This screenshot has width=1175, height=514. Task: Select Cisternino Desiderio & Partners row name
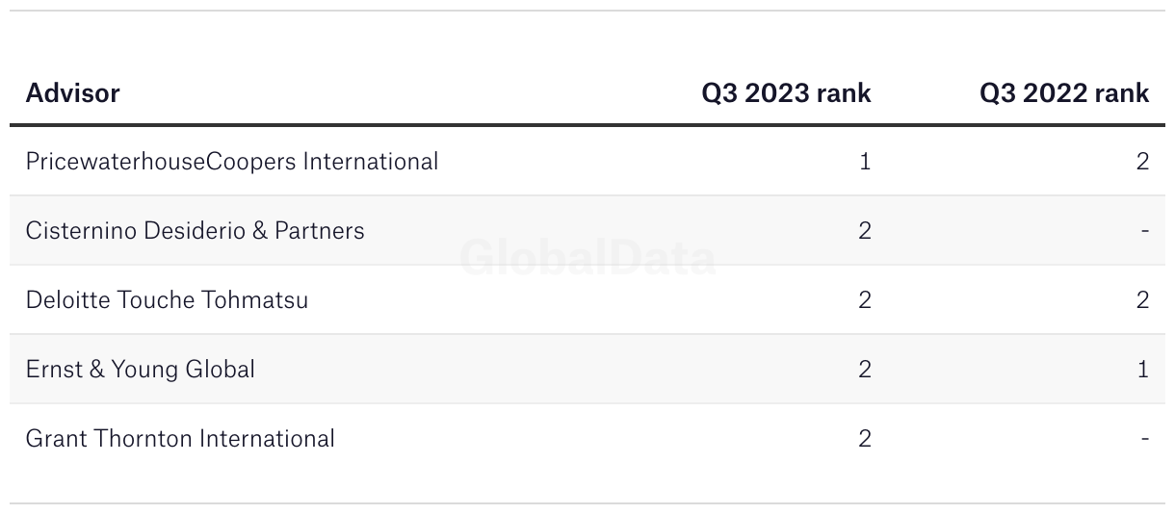tap(196, 231)
